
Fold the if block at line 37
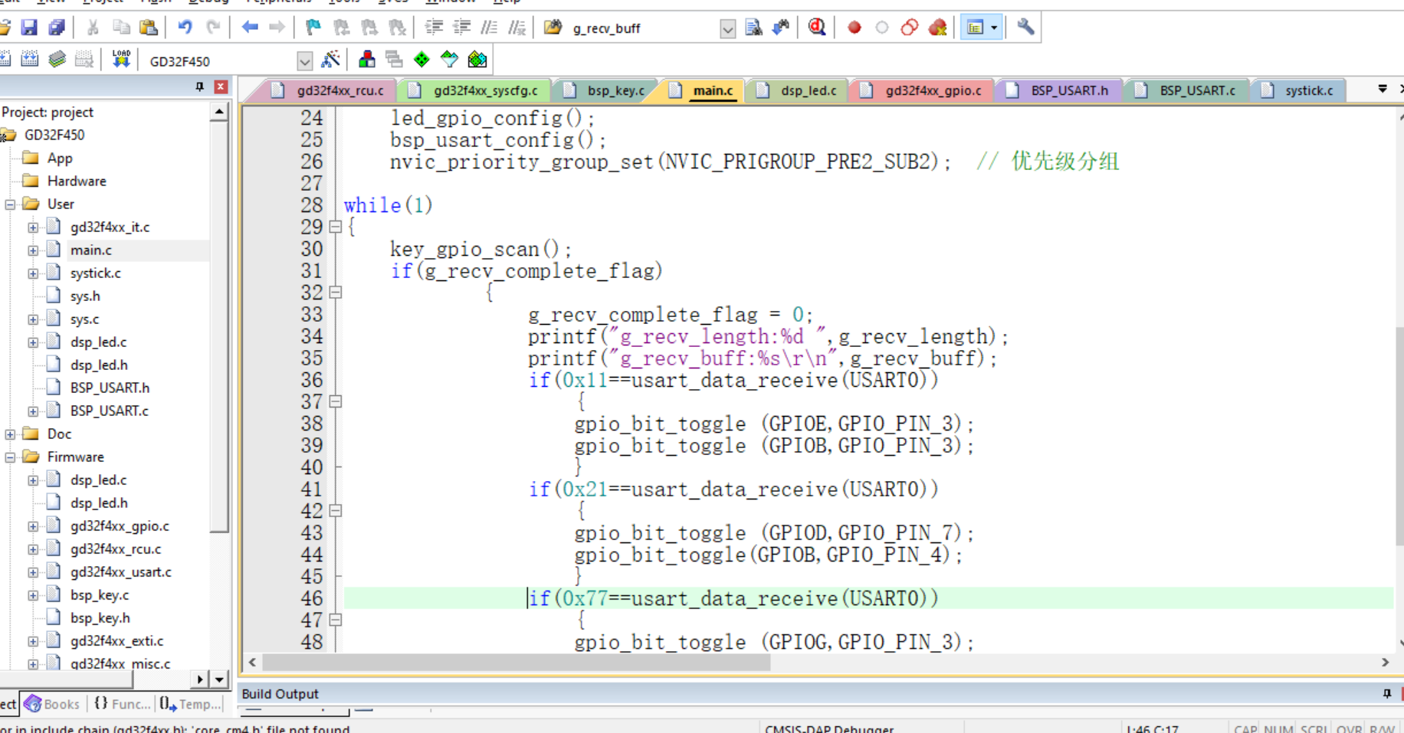pos(335,401)
